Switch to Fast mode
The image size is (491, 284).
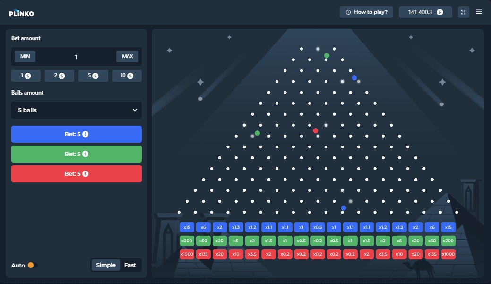point(130,265)
